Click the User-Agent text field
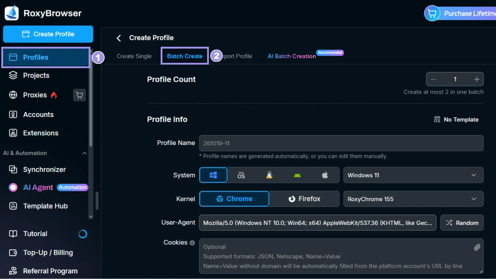The height and width of the screenshot is (279, 496). pos(317,223)
